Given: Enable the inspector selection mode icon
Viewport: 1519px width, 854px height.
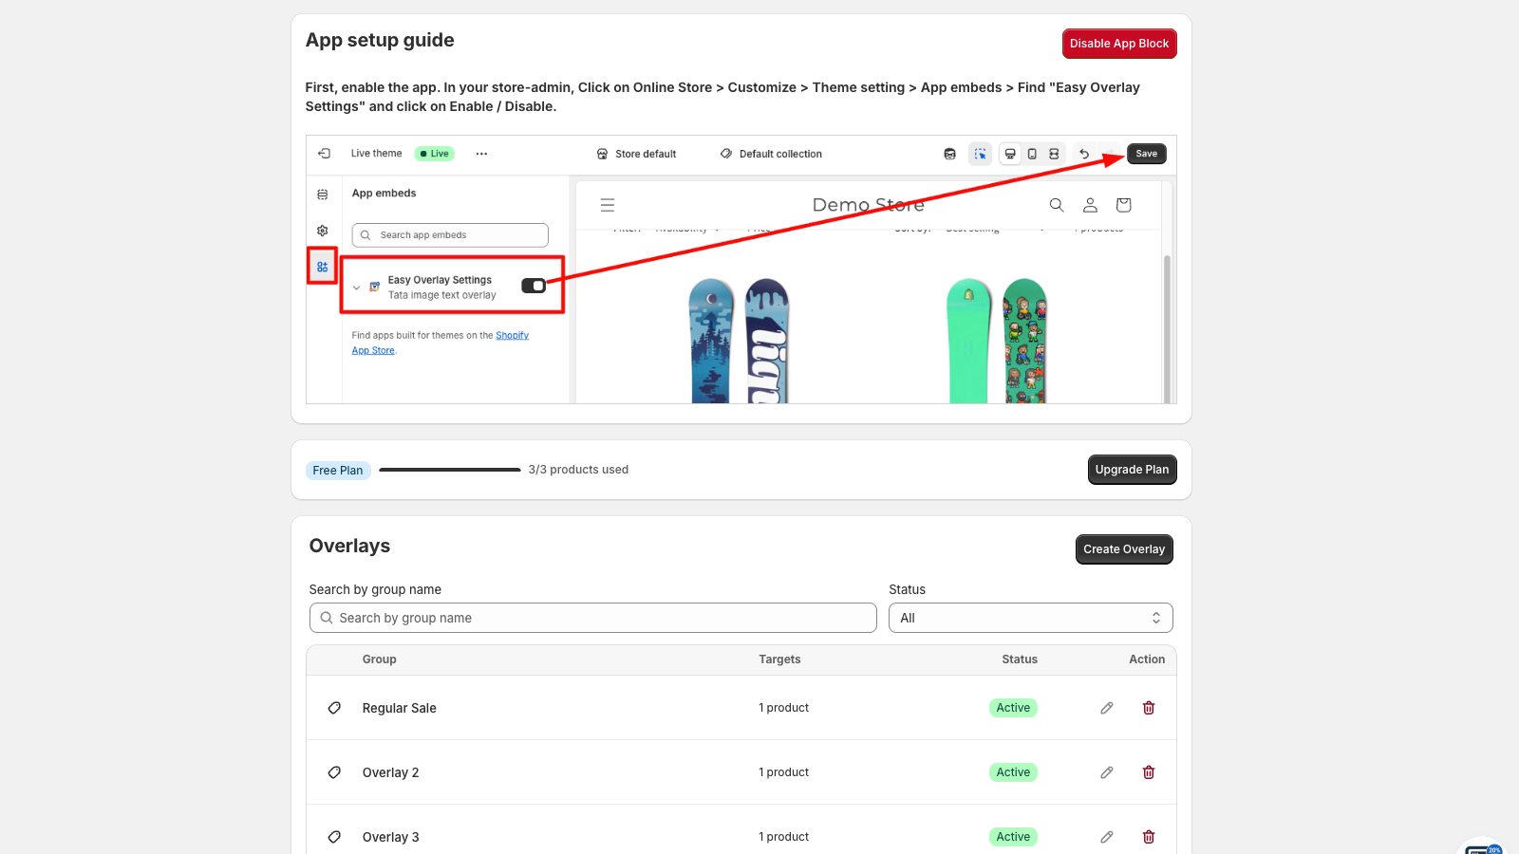Looking at the screenshot, I should (980, 153).
